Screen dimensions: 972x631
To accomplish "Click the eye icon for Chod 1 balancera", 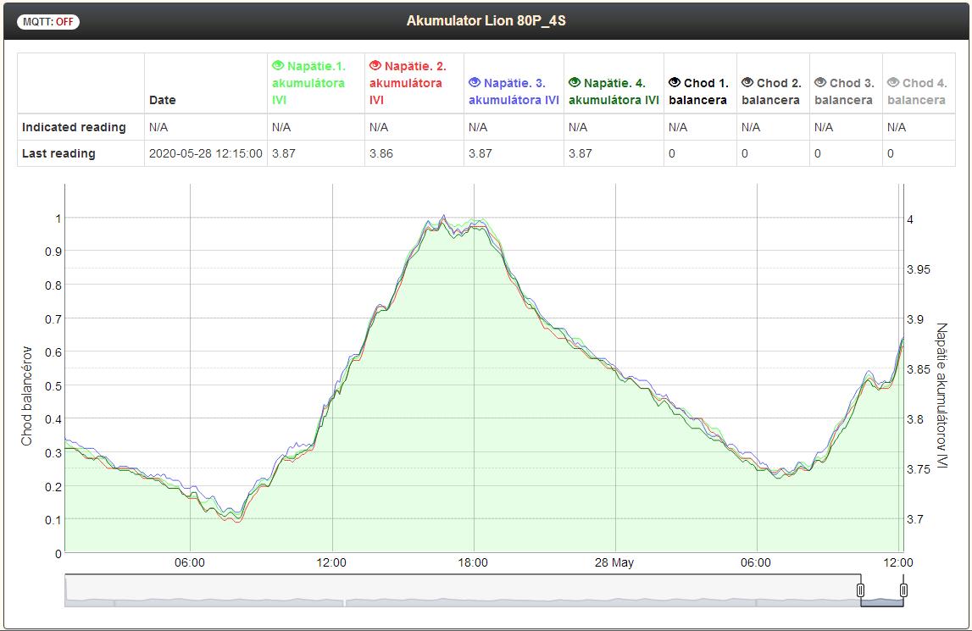I will point(675,83).
